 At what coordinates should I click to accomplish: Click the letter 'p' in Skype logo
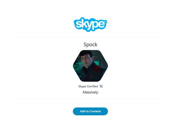[96, 26]
